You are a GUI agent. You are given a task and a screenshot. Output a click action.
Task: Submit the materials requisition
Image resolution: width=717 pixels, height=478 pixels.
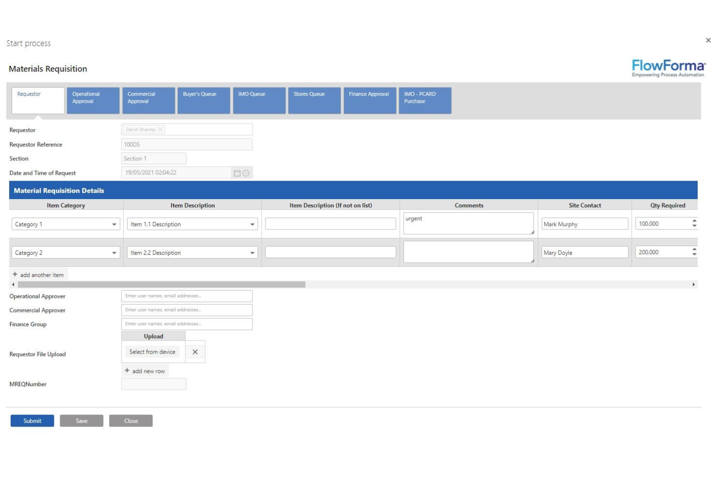point(32,421)
